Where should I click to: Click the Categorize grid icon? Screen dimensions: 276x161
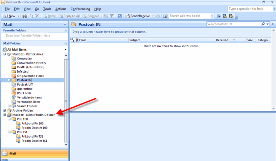106,16
